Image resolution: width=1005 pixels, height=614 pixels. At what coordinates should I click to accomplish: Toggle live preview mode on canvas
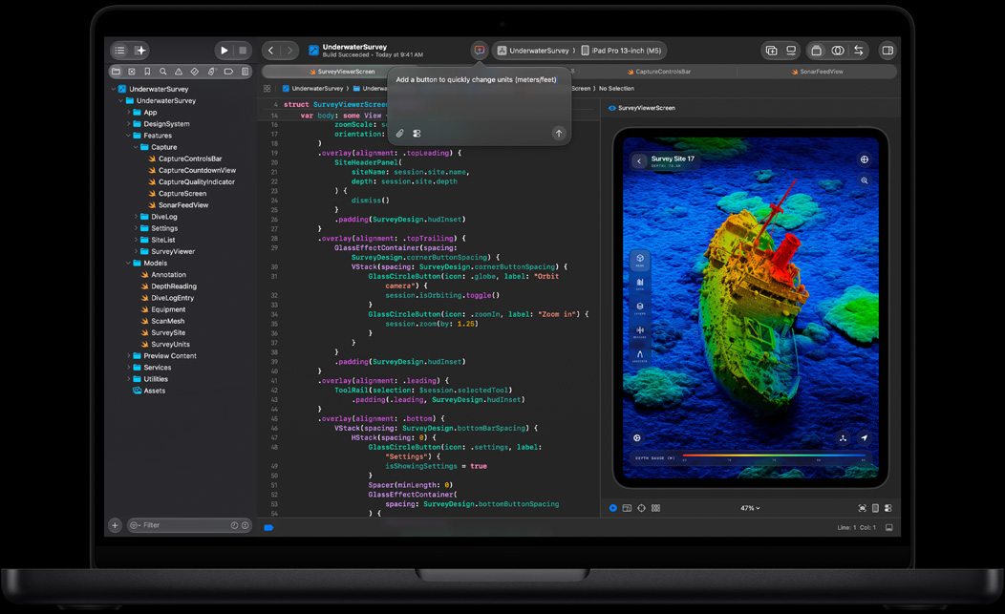[613, 508]
